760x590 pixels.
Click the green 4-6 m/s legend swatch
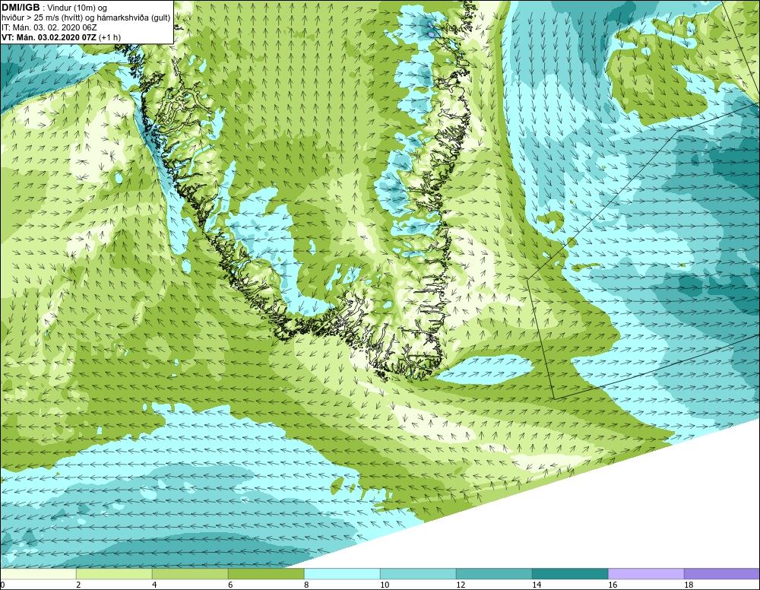(190, 574)
